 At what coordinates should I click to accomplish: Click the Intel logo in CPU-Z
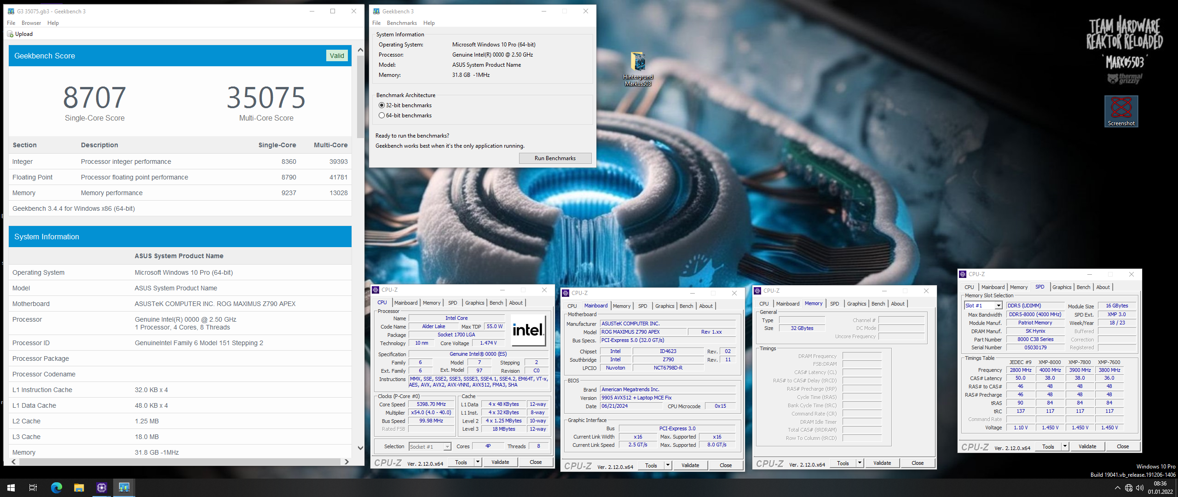point(528,330)
